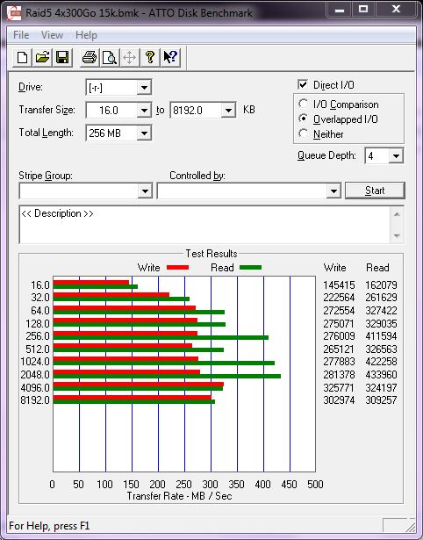Open Print Preview toolbar icon
The height and width of the screenshot is (540, 423).
click(x=110, y=57)
